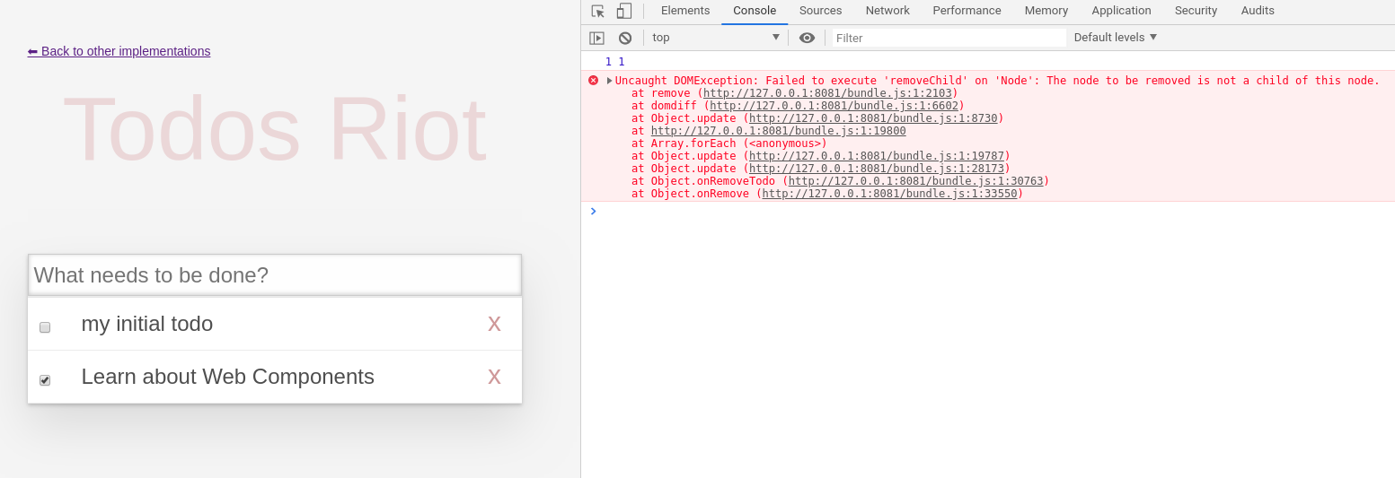Focus the 'What needs to be done?' input
1395x478 pixels.
275,275
